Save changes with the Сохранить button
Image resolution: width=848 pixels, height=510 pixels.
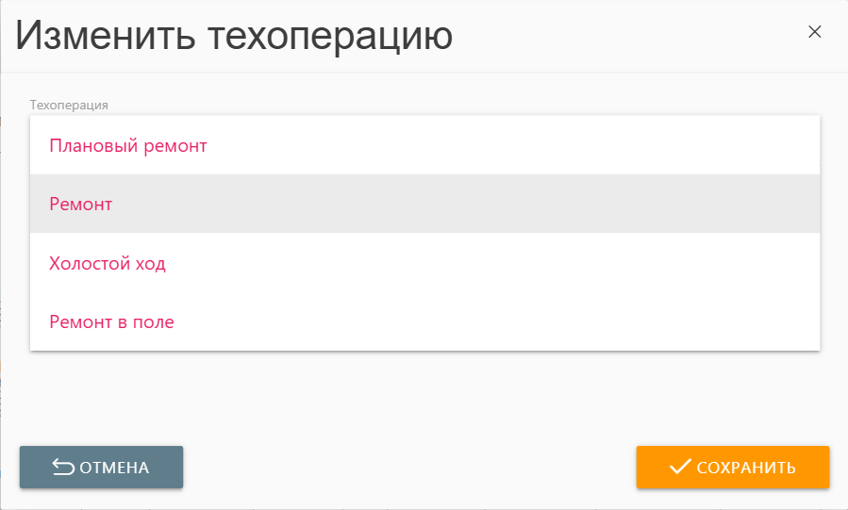pyautogui.click(x=732, y=468)
